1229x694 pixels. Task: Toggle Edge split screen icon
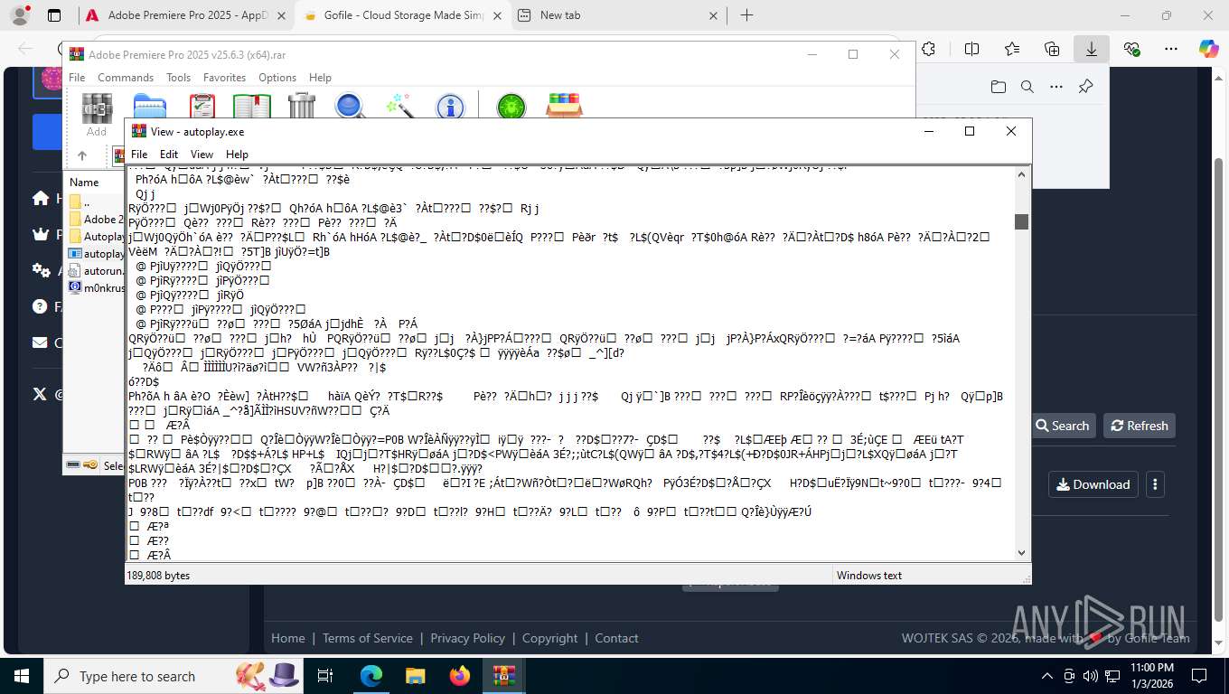pyautogui.click(x=971, y=49)
